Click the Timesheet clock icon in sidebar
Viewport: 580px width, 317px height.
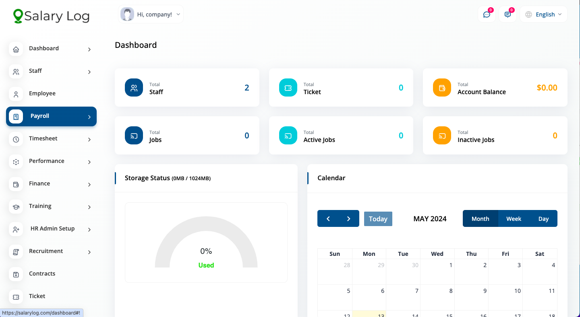[x=16, y=139]
